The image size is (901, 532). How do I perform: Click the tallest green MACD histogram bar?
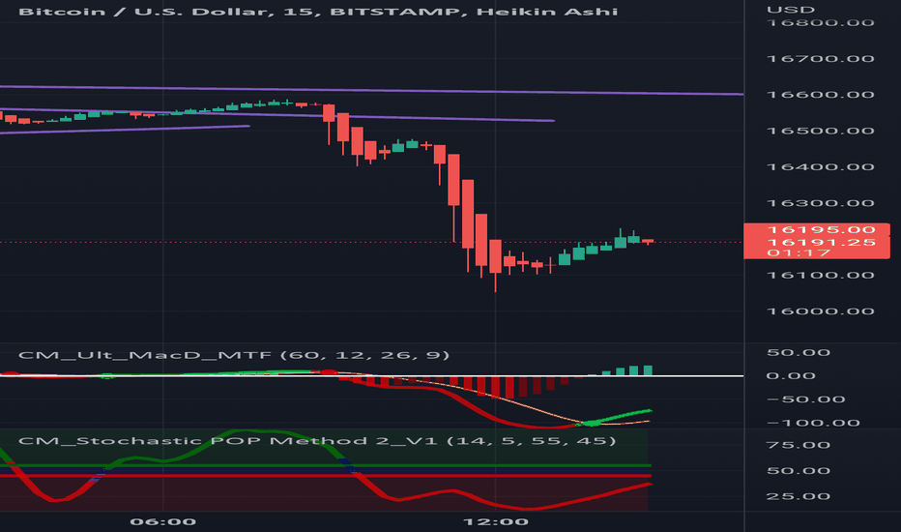click(x=648, y=370)
